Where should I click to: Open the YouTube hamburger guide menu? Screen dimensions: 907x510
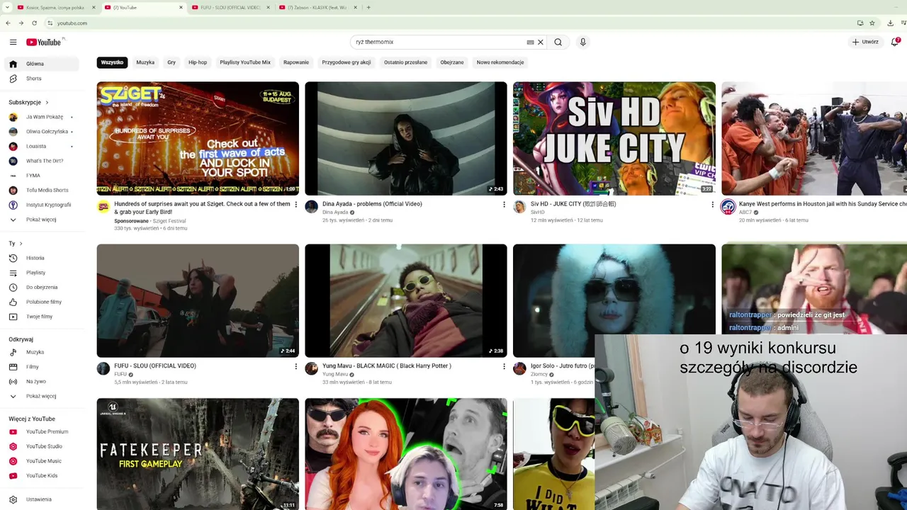(x=13, y=42)
